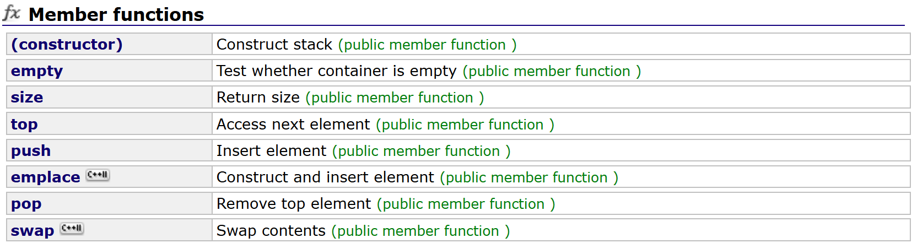The image size is (912, 243).
Task: Open the top member function link
Action: click(24, 125)
